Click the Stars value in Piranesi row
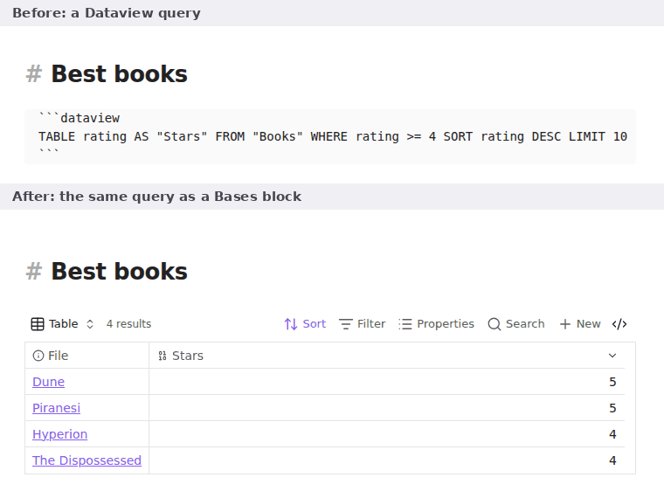664x498 pixels. coord(612,408)
